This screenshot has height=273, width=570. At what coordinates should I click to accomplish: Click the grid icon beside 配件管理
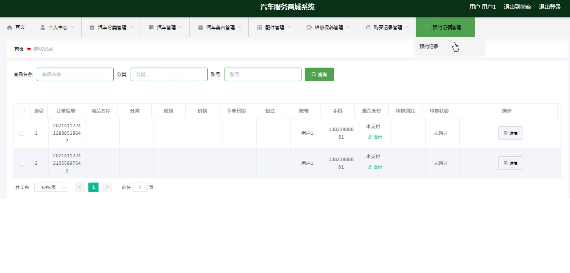pos(260,27)
